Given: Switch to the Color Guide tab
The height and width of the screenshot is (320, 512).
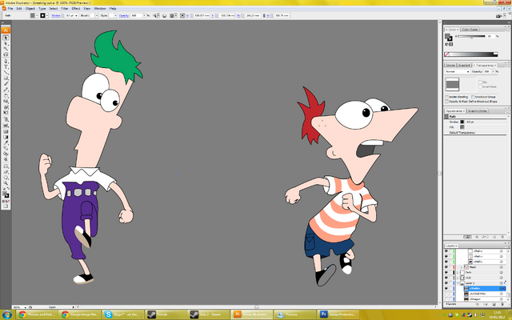Looking at the screenshot, I should click(470, 30).
